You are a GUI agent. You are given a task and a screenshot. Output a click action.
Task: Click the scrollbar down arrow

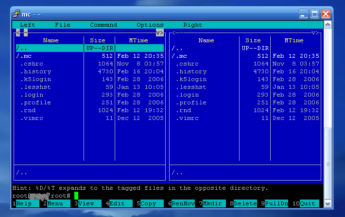[x=328, y=203]
